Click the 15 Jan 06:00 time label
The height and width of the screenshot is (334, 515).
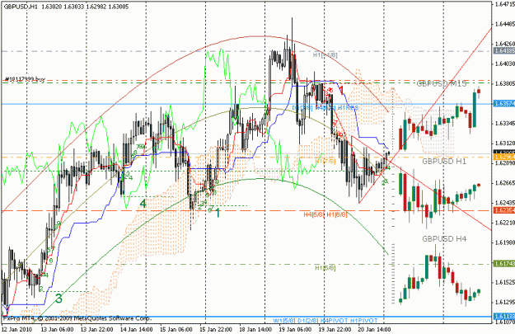tap(176, 329)
